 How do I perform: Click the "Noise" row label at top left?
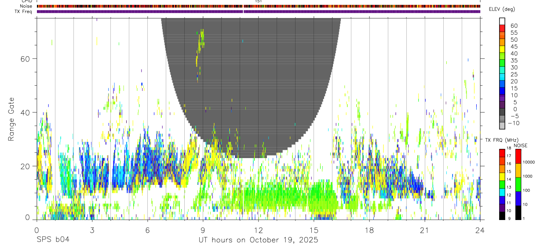pyautogui.click(x=26, y=6)
